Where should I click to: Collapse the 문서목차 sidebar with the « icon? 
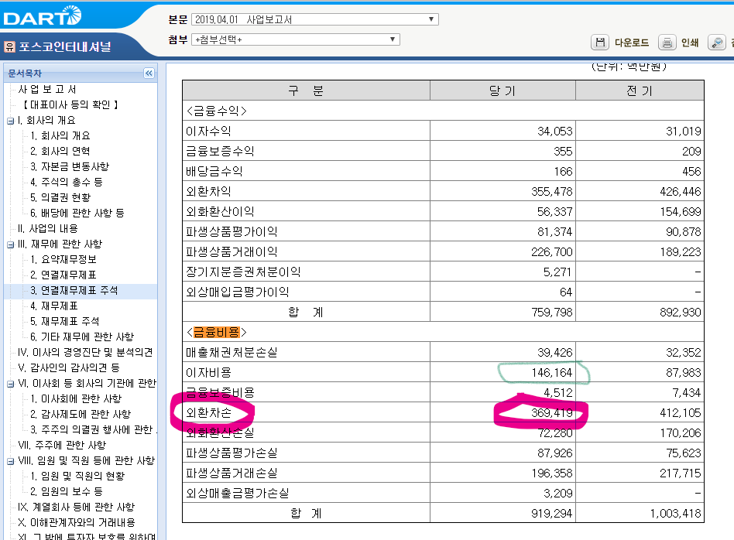click(x=147, y=73)
